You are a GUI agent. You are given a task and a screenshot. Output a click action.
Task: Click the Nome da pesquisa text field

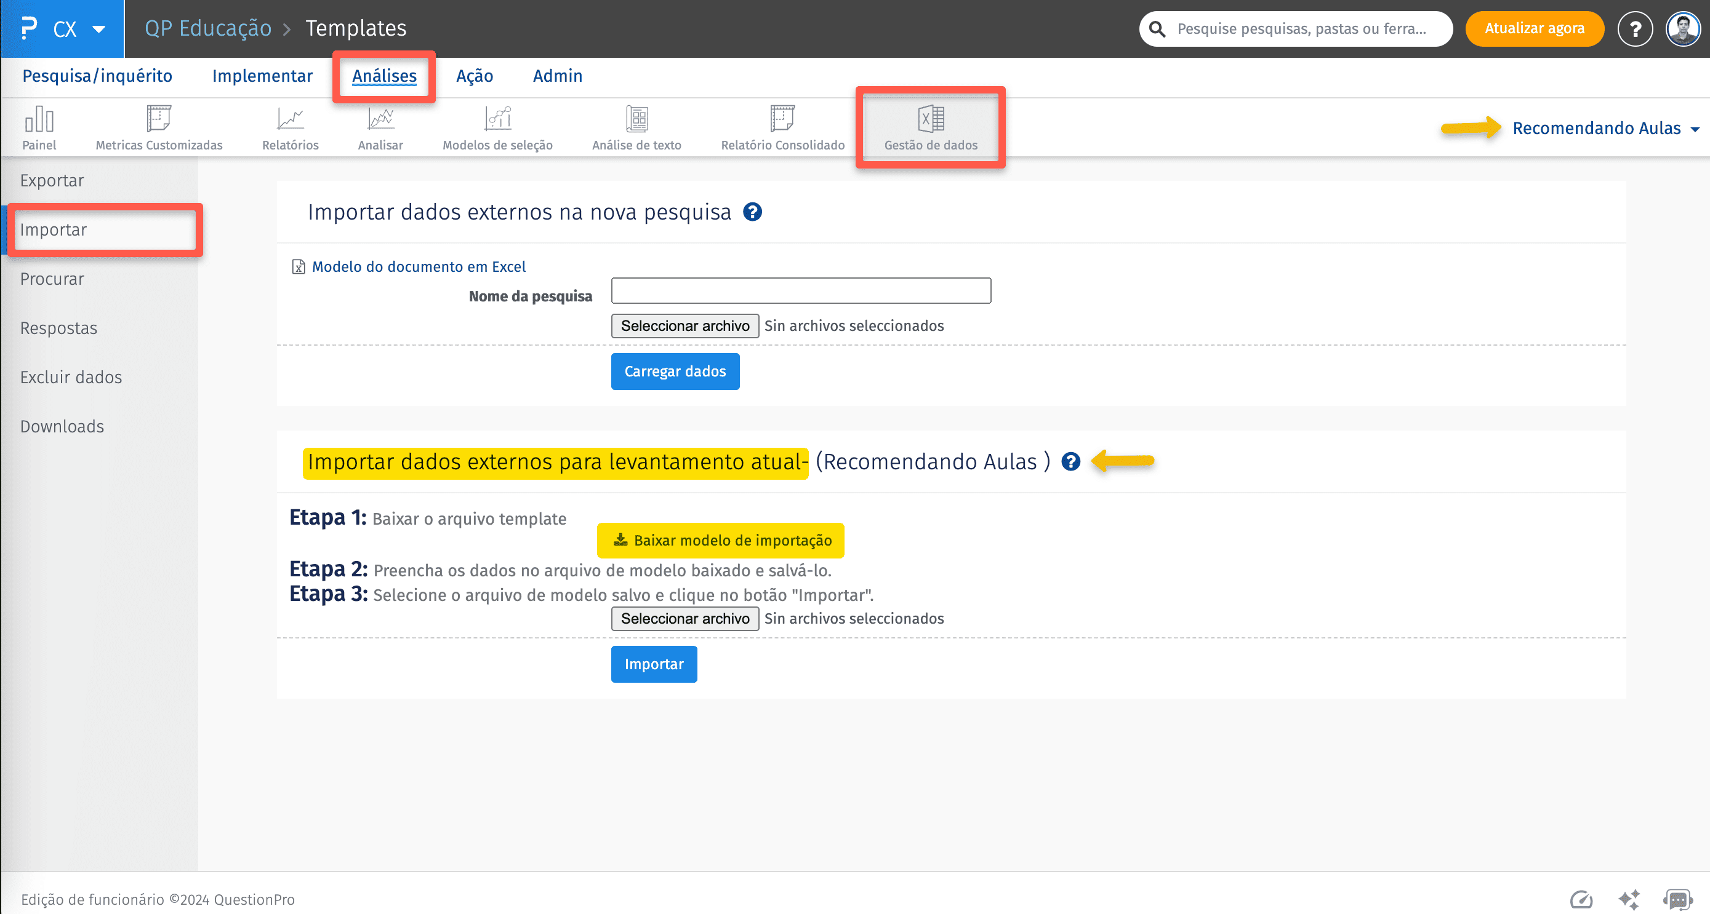tap(801, 291)
